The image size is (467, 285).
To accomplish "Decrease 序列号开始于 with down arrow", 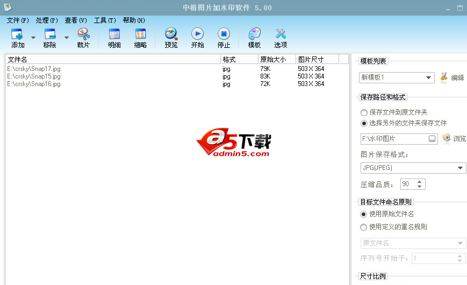I will (x=460, y=261).
